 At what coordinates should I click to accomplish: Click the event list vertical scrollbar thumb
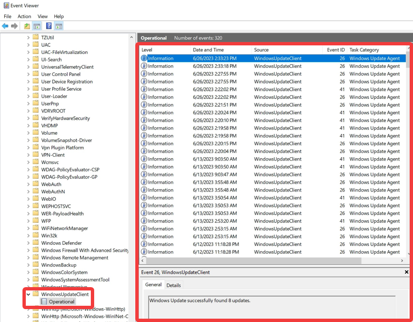coord(408,60)
